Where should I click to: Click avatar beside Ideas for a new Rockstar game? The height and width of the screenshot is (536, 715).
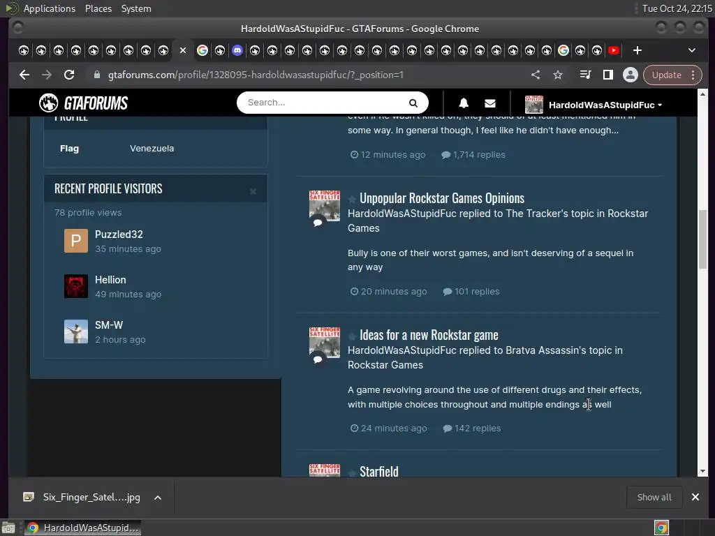[x=325, y=343]
